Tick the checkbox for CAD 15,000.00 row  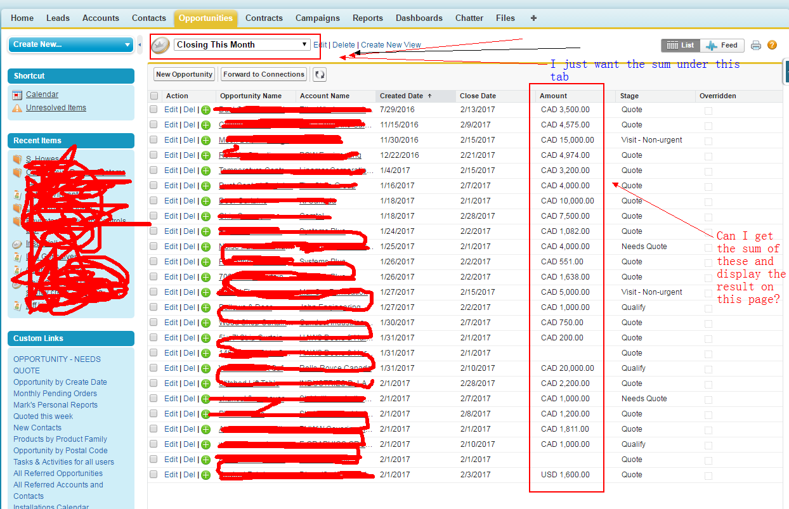coord(153,140)
